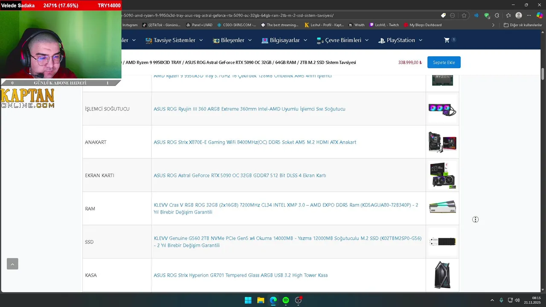Expand the Tavsiye Sistemler dropdown
Viewport: 546px width, 307px height.
(201, 41)
